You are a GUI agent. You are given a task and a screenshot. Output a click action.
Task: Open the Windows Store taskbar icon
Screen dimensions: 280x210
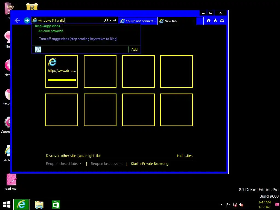tap(56, 205)
